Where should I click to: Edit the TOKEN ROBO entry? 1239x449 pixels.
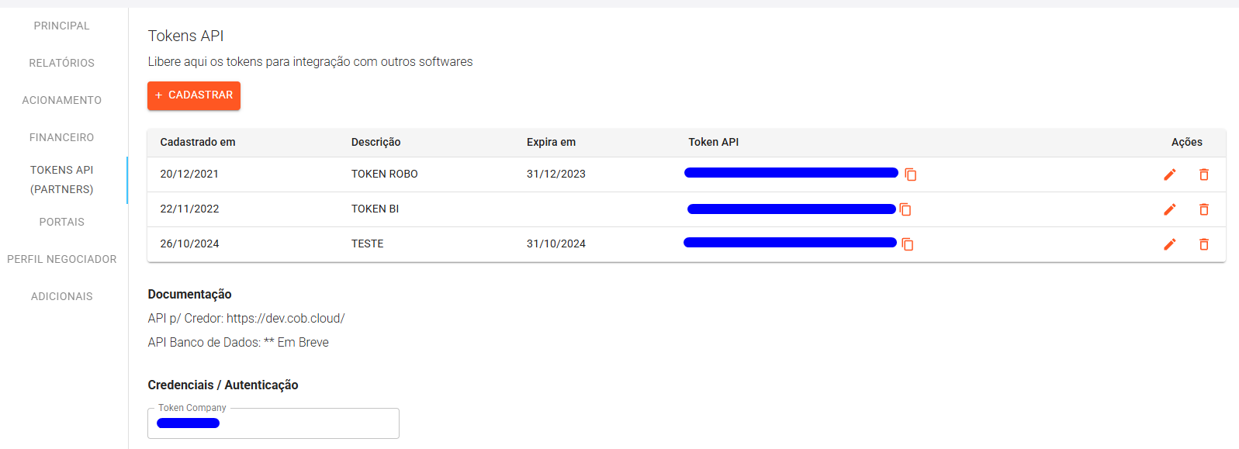click(1170, 174)
